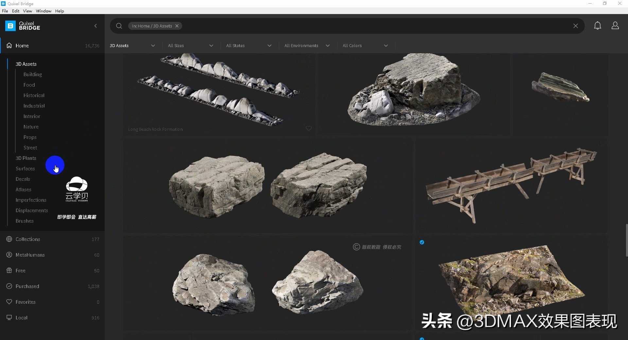Open the user account profile icon
The image size is (628, 340).
pos(615,26)
